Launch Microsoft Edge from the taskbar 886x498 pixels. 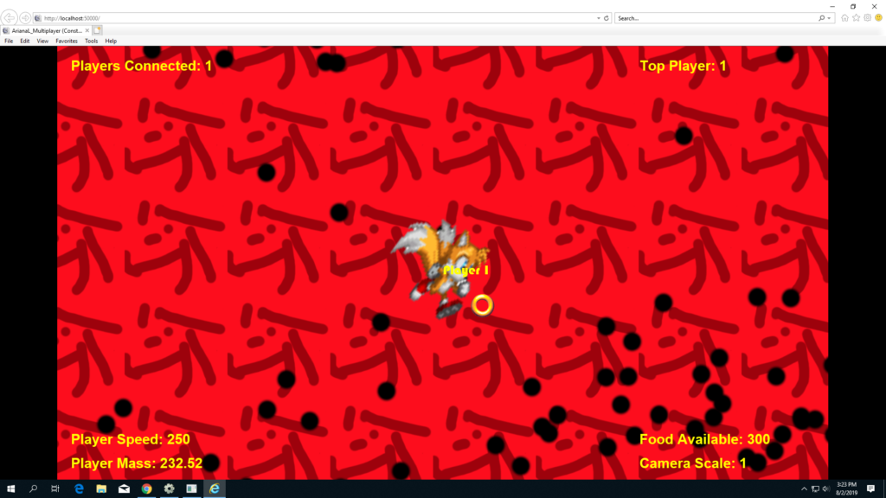click(79, 489)
